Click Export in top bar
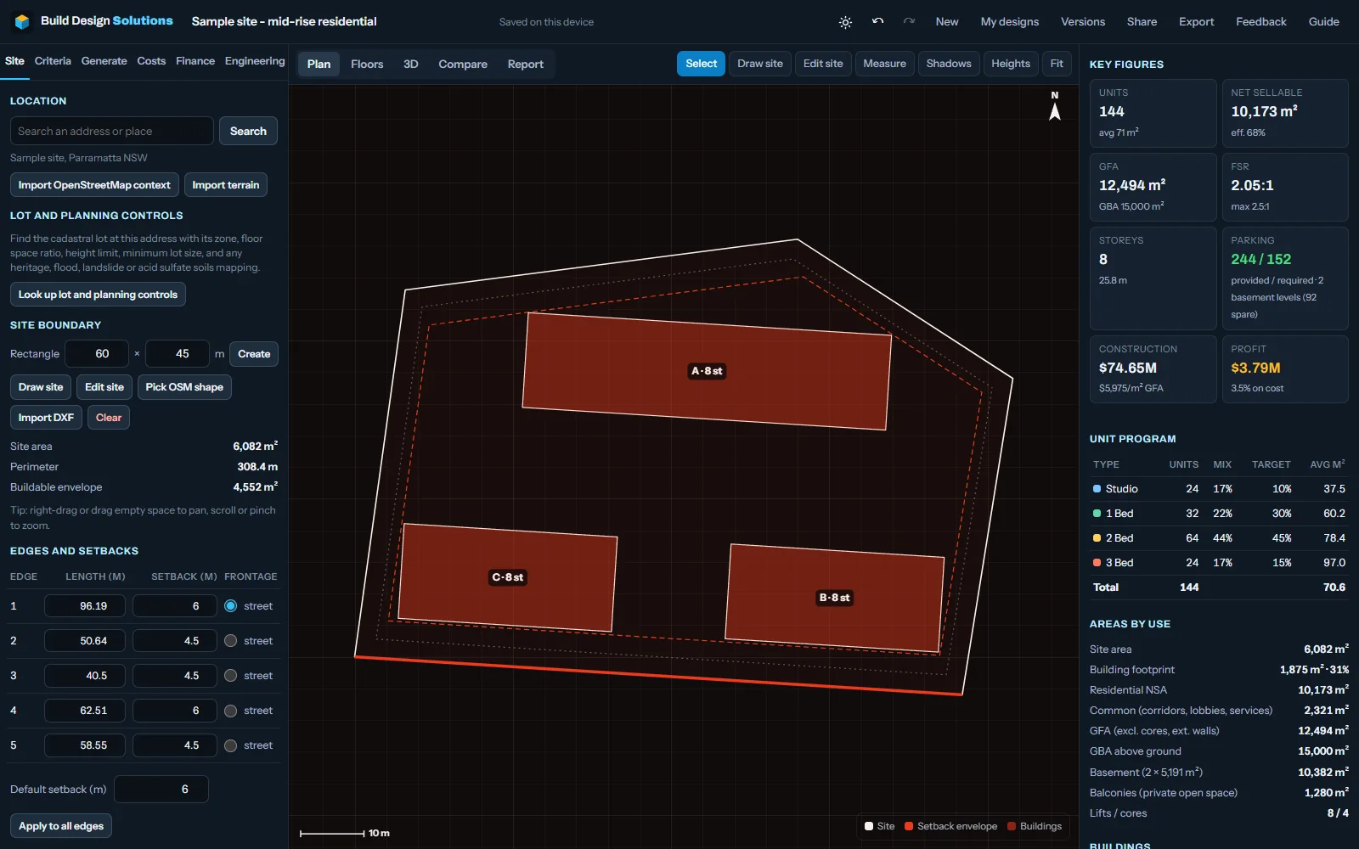Image resolution: width=1359 pixels, height=849 pixels. [1196, 22]
